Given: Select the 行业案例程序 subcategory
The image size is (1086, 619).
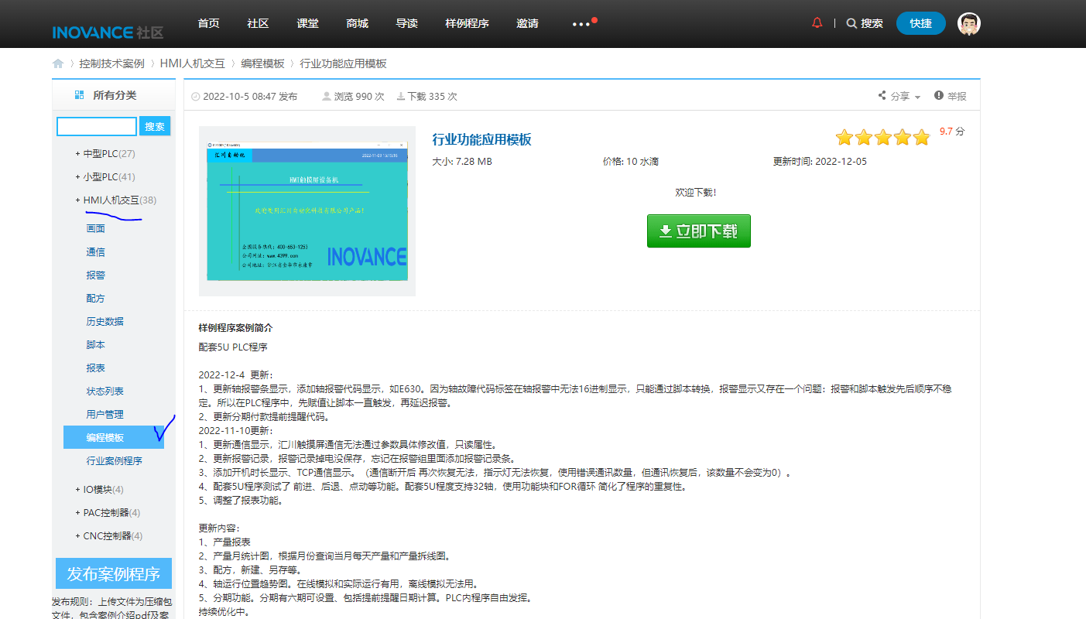Looking at the screenshot, I should coord(115,460).
